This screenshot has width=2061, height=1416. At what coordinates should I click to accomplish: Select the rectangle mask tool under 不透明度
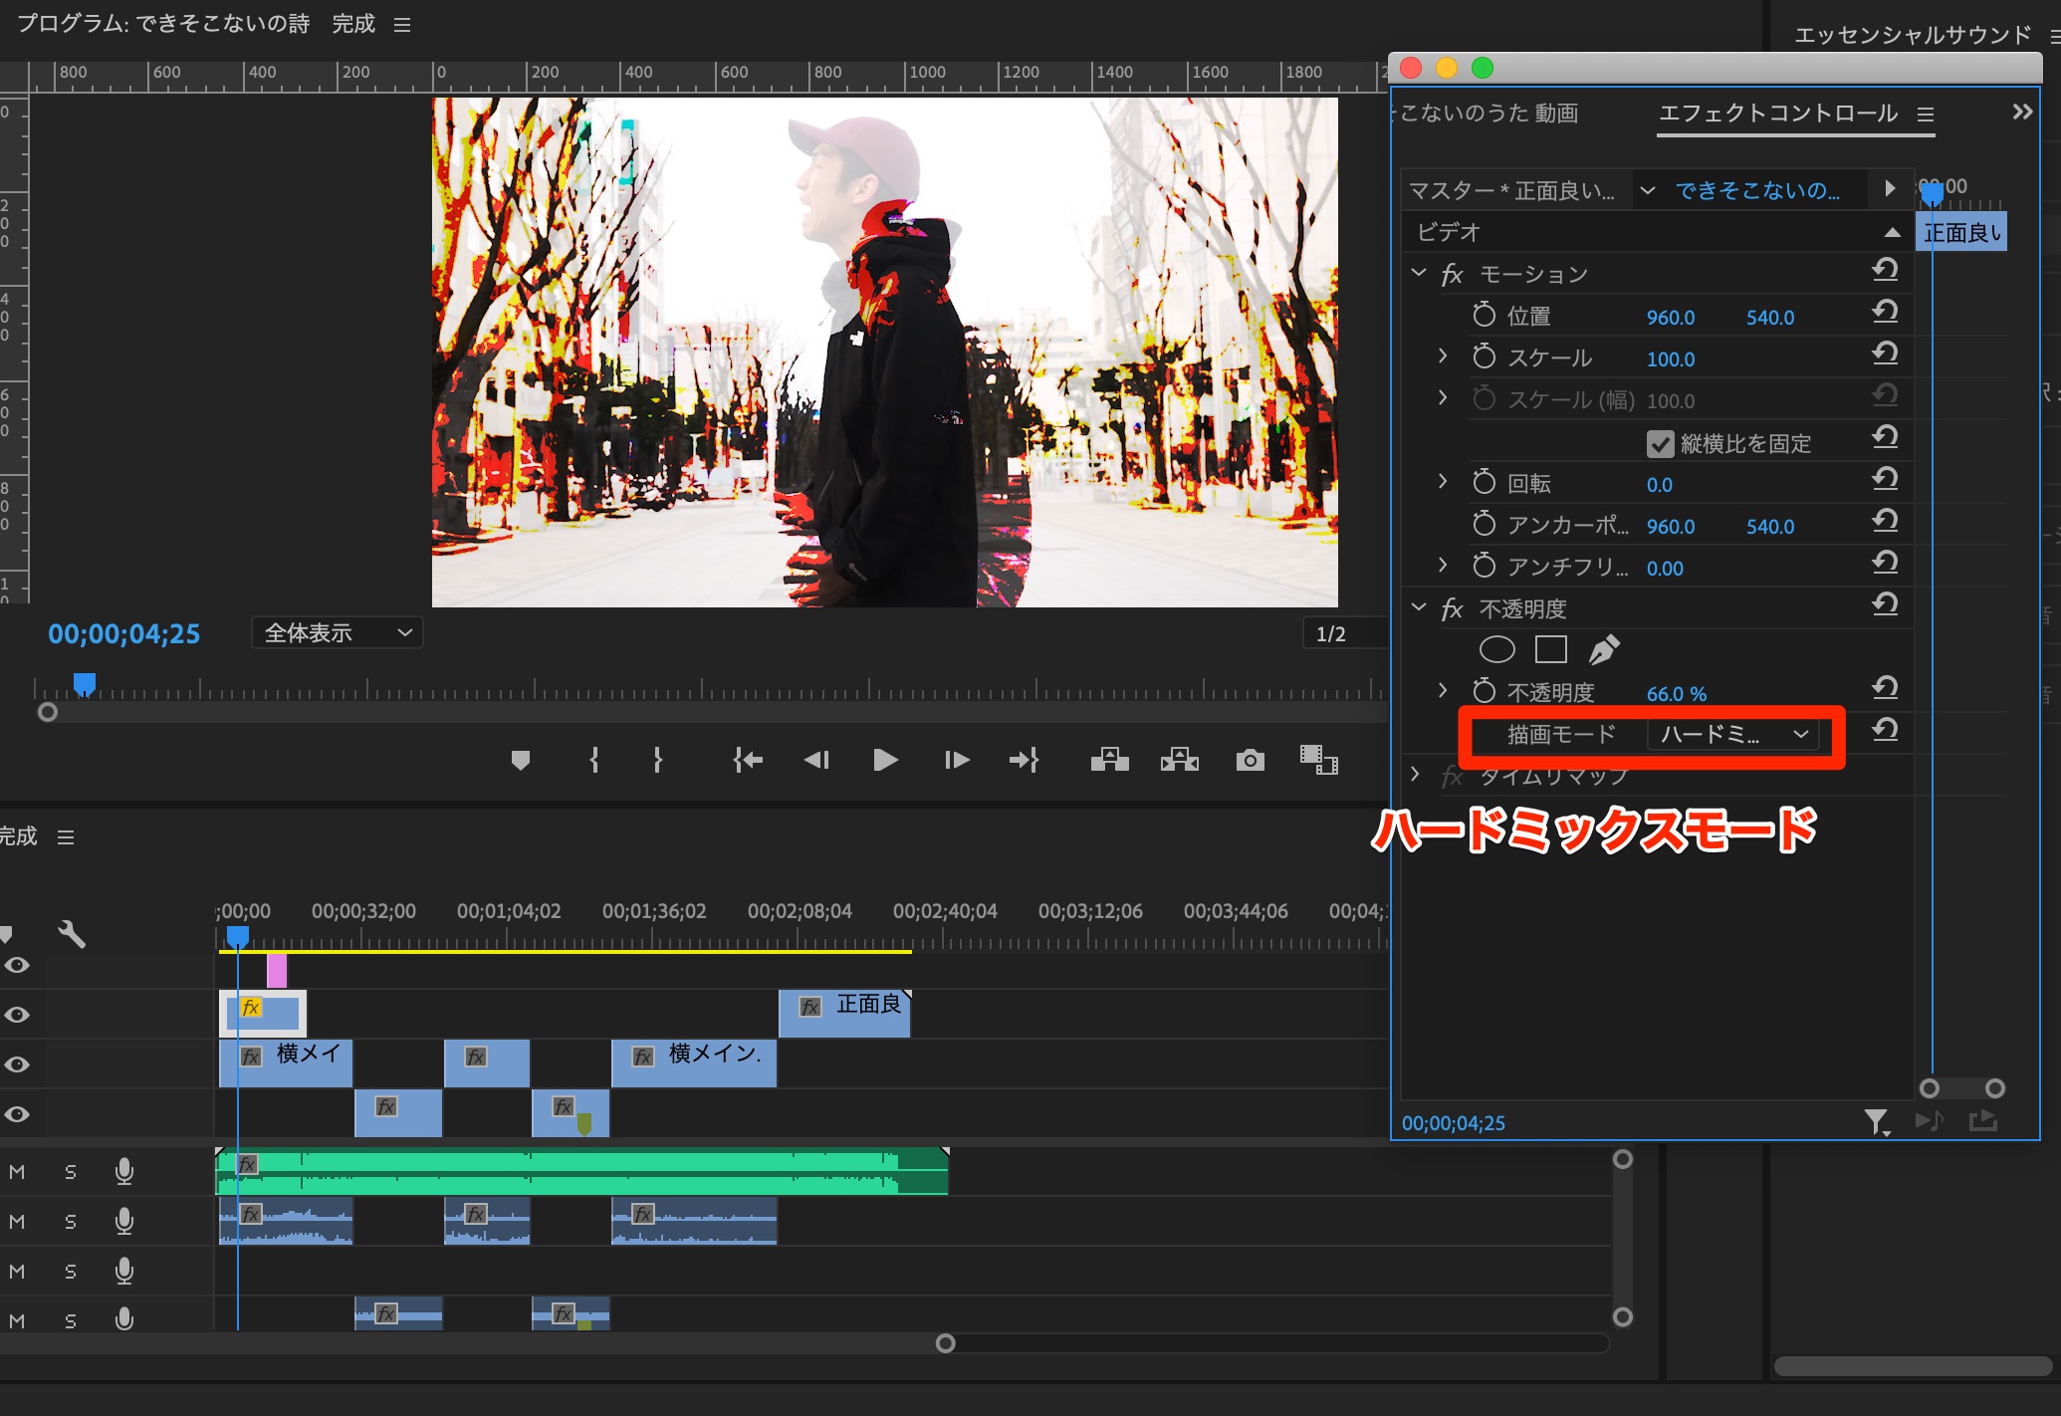tap(1550, 650)
